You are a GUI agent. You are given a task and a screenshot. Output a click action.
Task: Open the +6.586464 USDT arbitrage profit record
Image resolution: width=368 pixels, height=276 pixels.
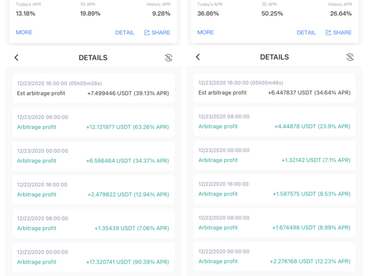pos(93,156)
